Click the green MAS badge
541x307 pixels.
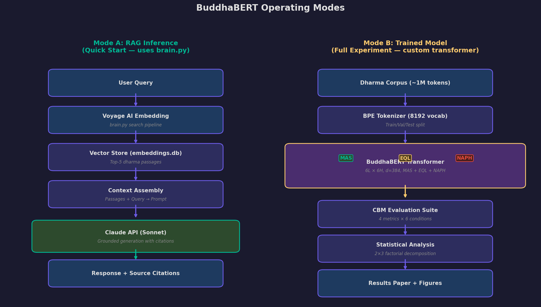point(346,158)
